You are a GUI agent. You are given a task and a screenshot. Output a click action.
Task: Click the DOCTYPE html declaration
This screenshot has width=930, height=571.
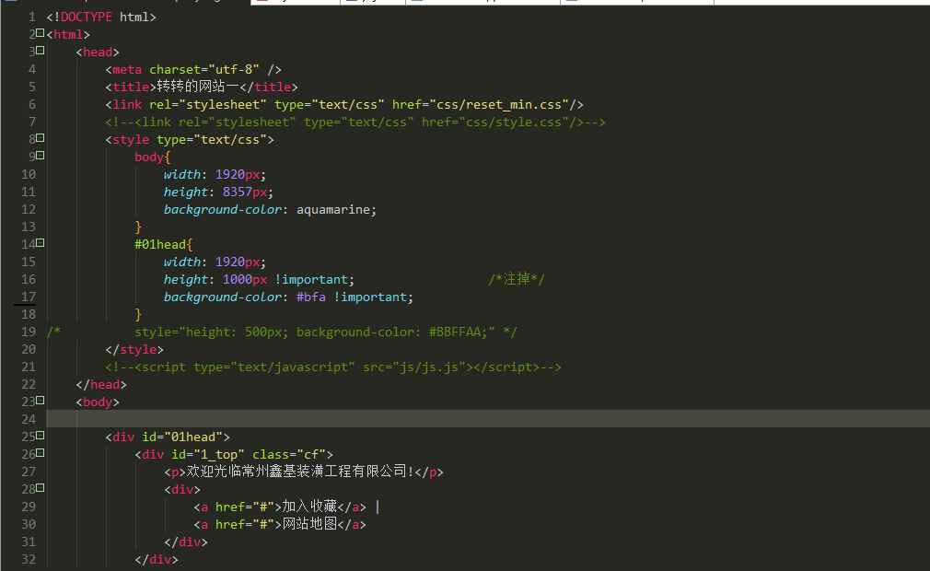click(101, 17)
